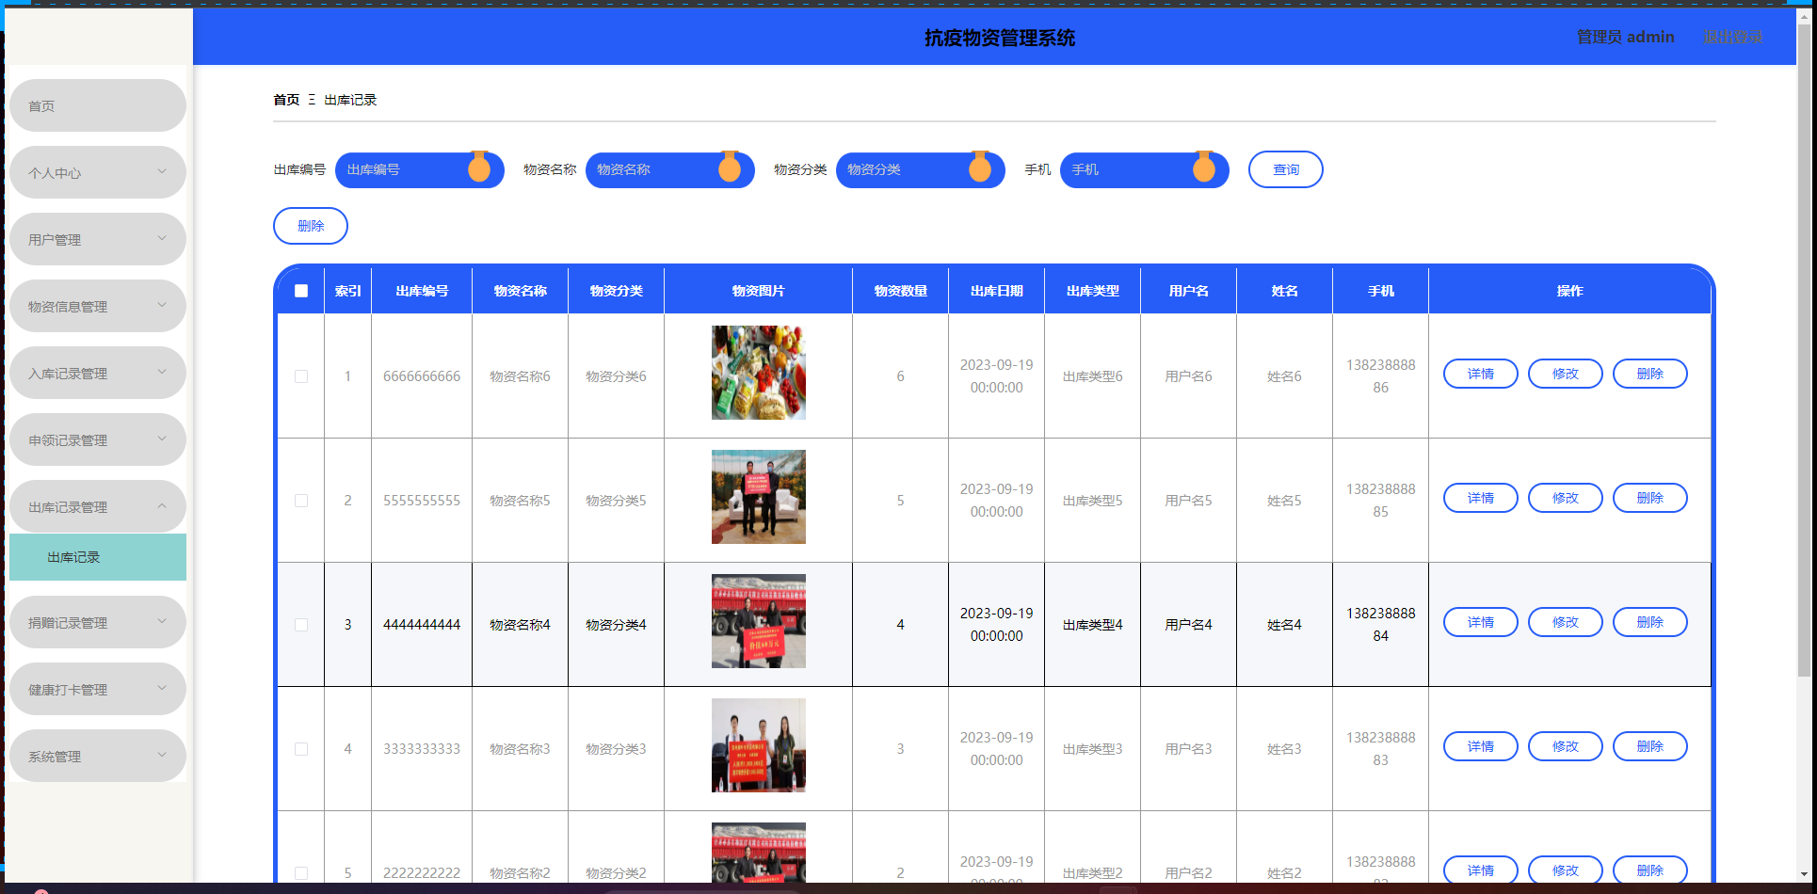Open the fruit and food image in row 1
This screenshot has height=894, width=1817.
point(758,373)
